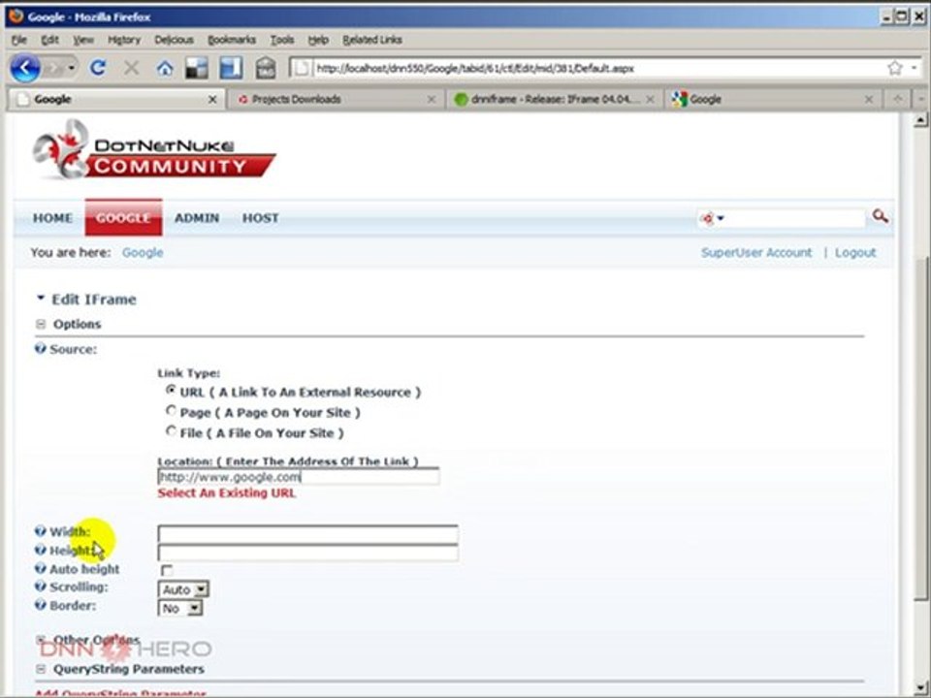This screenshot has height=698, width=931.
Task: Bookmark this page with the star icon
Action: 894,68
